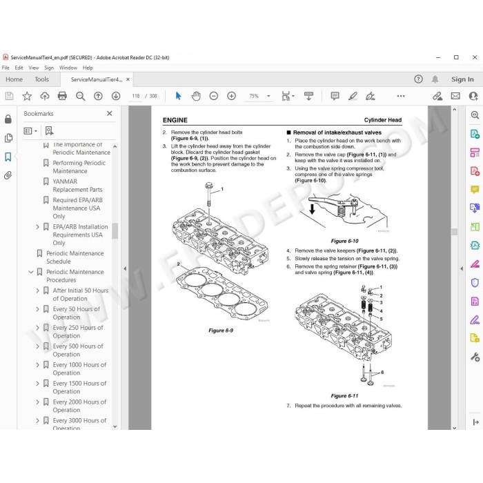Switch to the Home tab
Screen dimensions: 483x483
tap(14, 79)
